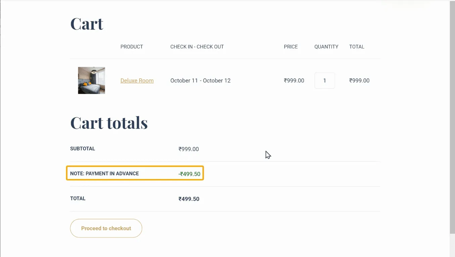Click the subtotal ₹999.00 amount
The width and height of the screenshot is (455, 257).
189,149
